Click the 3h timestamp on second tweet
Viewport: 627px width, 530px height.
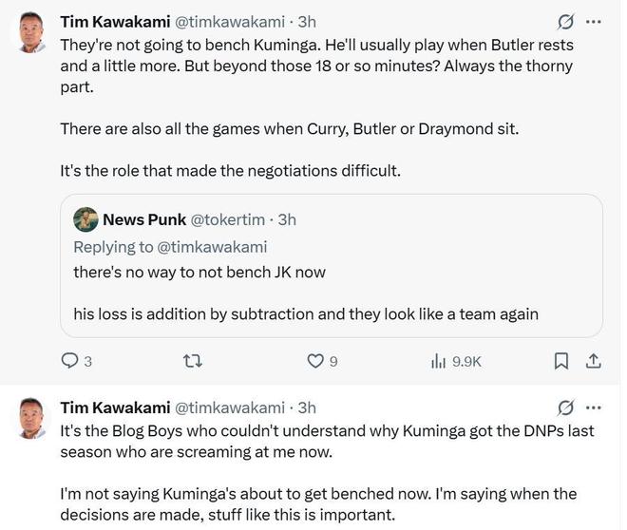click(x=307, y=407)
